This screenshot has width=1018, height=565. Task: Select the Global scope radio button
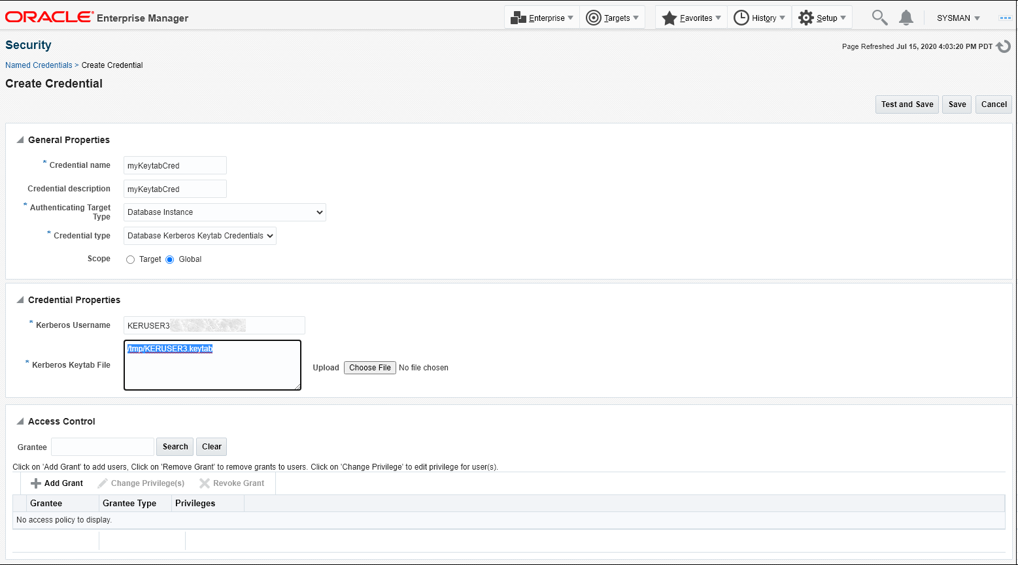(170, 259)
